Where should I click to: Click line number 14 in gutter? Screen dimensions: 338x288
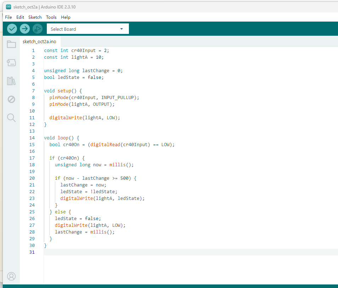32,138
